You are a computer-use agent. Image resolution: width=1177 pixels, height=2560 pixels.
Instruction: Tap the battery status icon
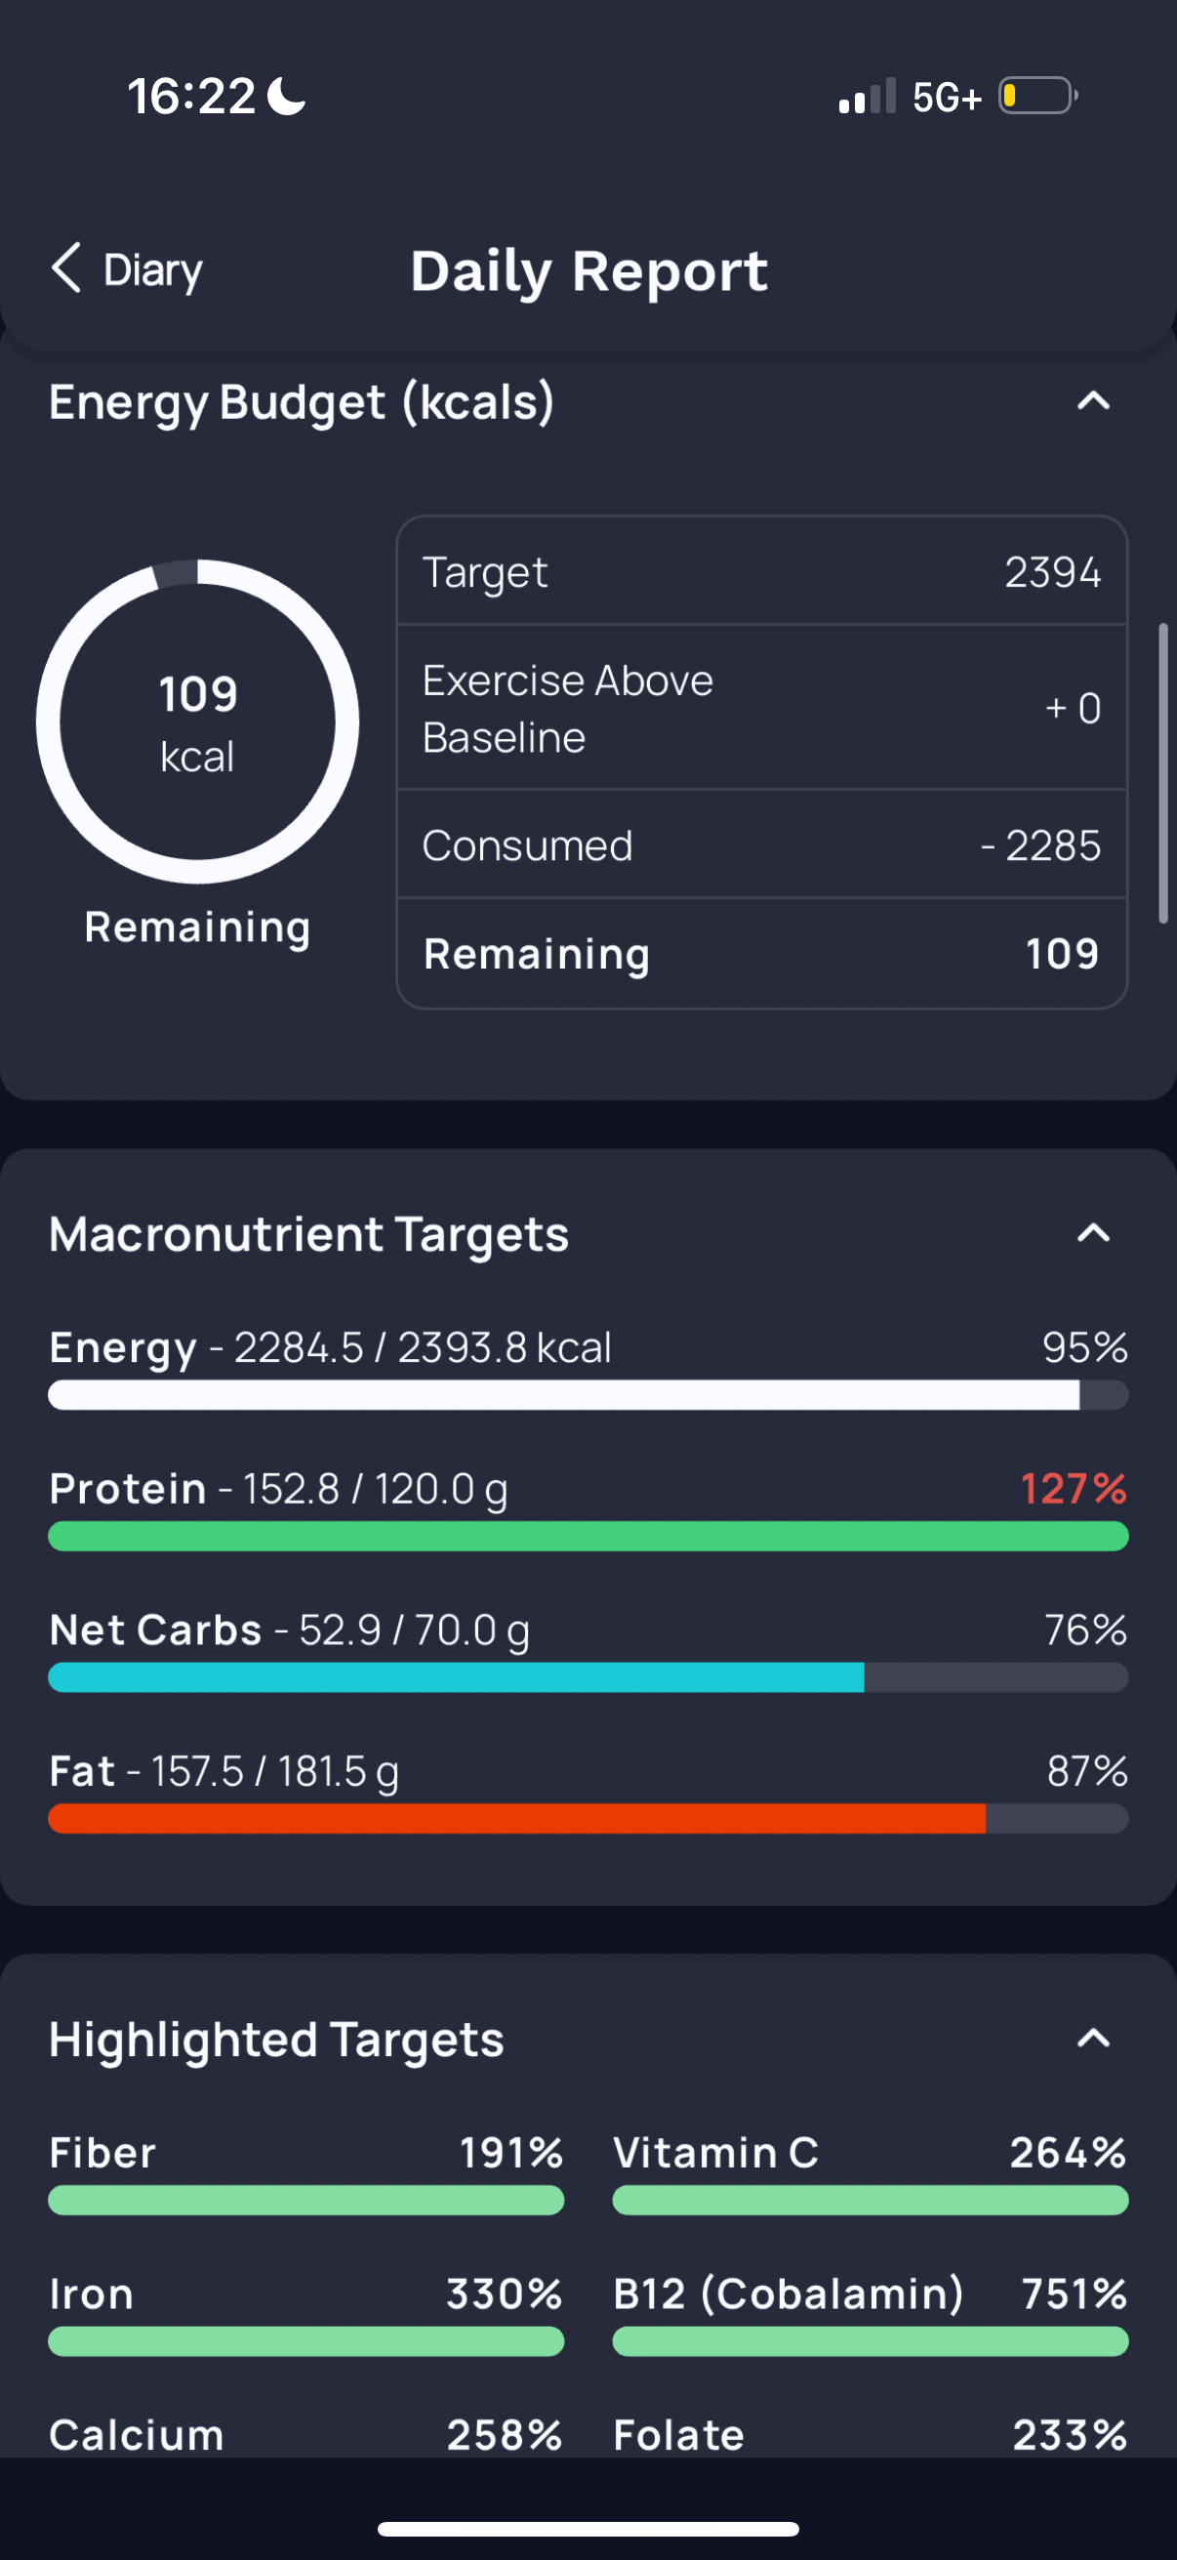pos(1038,97)
